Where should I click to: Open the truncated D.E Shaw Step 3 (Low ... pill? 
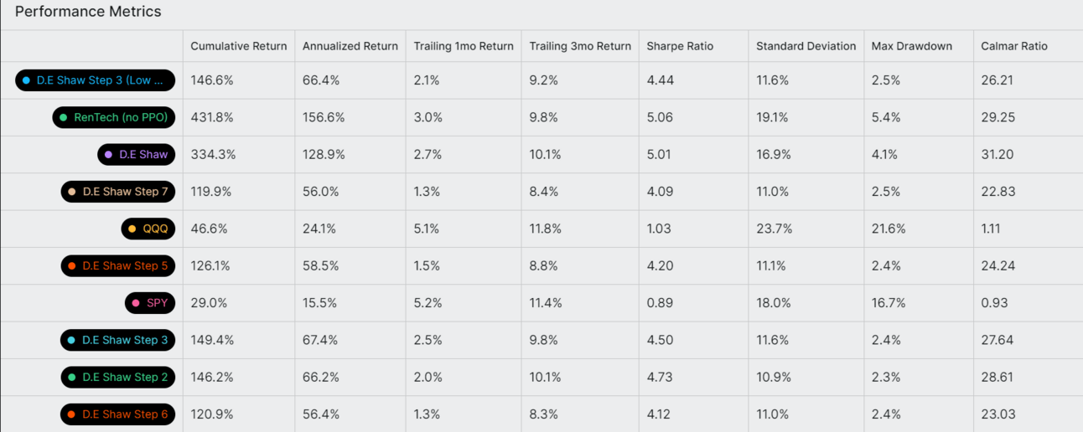[95, 80]
